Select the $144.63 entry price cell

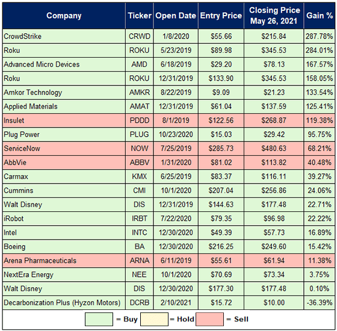click(x=221, y=205)
